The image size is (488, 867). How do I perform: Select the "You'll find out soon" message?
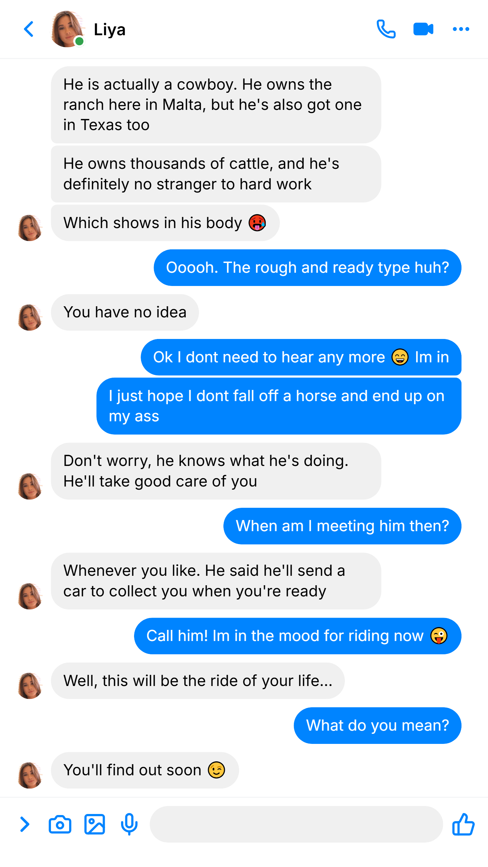click(145, 770)
